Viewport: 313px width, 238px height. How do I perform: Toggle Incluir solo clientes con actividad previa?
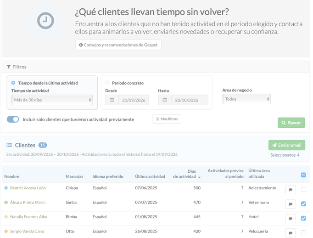(13, 119)
